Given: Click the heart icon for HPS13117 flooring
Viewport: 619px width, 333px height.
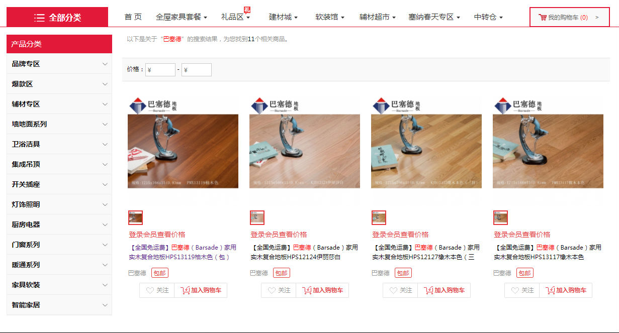Looking at the screenshot, I should 515,290.
